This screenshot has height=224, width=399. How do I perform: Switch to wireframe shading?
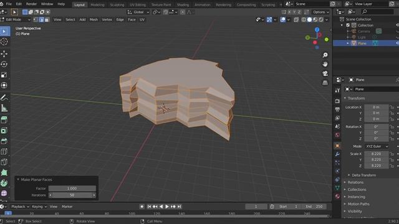click(x=304, y=19)
